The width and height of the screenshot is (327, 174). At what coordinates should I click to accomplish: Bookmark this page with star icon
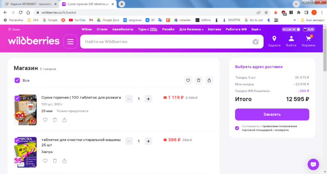pyautogui.click(x=266, y=12)
